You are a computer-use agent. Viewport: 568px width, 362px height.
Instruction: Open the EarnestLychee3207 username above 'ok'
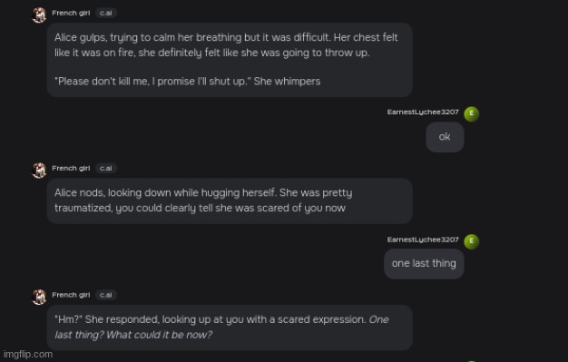pos(423,112)
